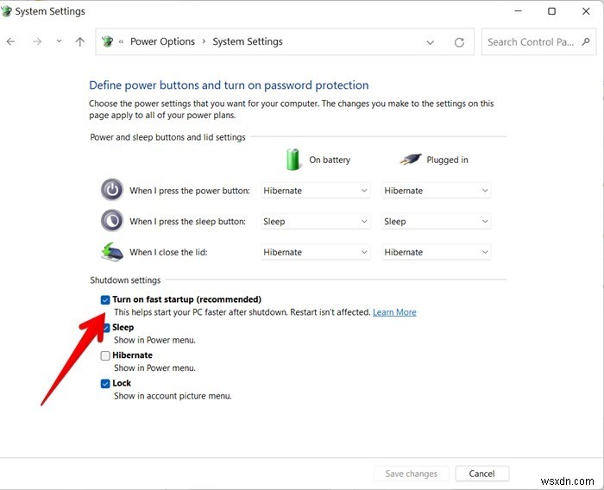Screen dimensions: 604x490
Task: Click the 'Shutdown settings' section heading
Action: (x=125, y=280)
